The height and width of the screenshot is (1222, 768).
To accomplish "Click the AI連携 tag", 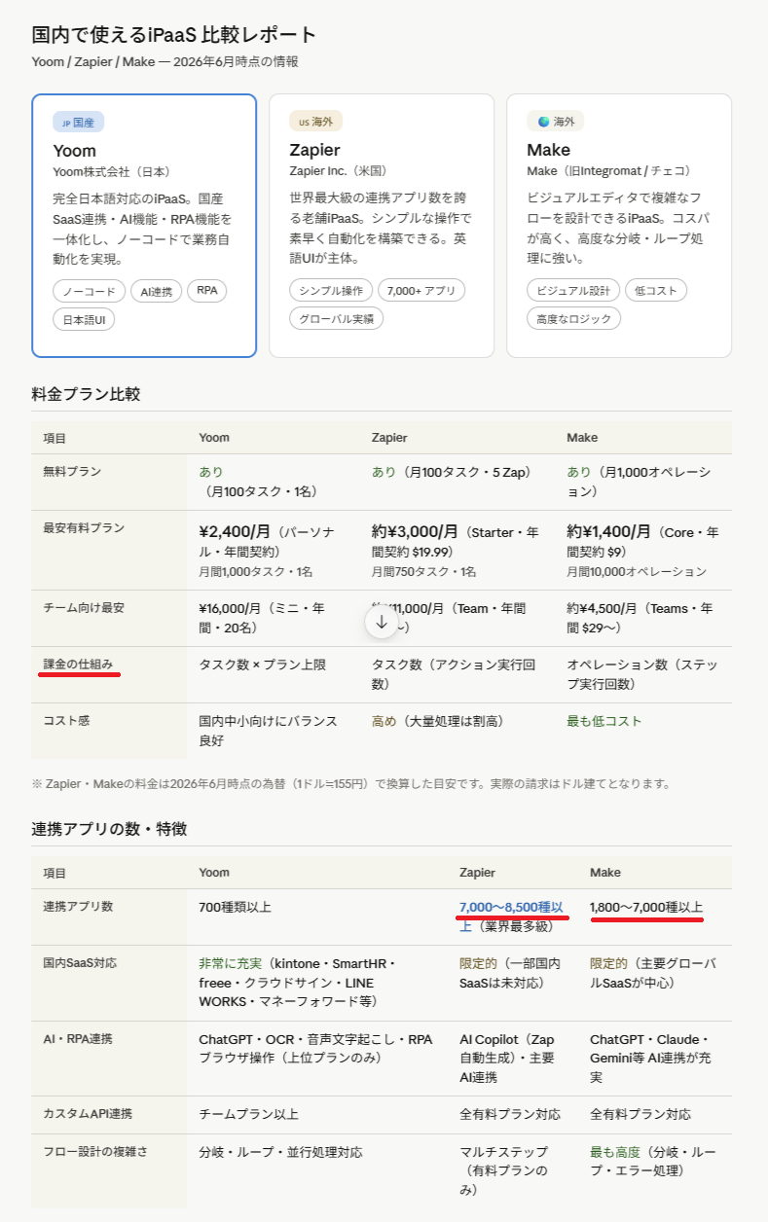I will tap(156, 291).
